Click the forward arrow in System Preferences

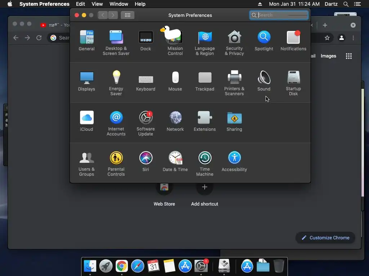pos(113,15)
